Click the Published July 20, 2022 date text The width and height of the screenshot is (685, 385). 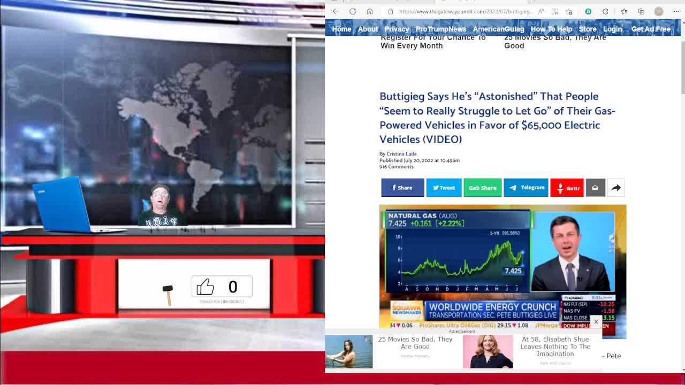click(x=420, y=160)
